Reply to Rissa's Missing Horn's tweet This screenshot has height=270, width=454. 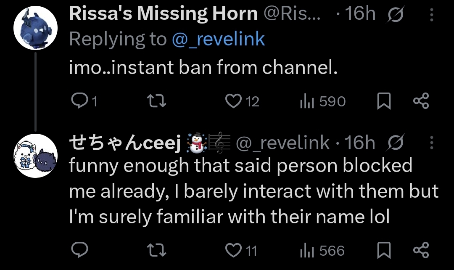[x=79, y=101]
